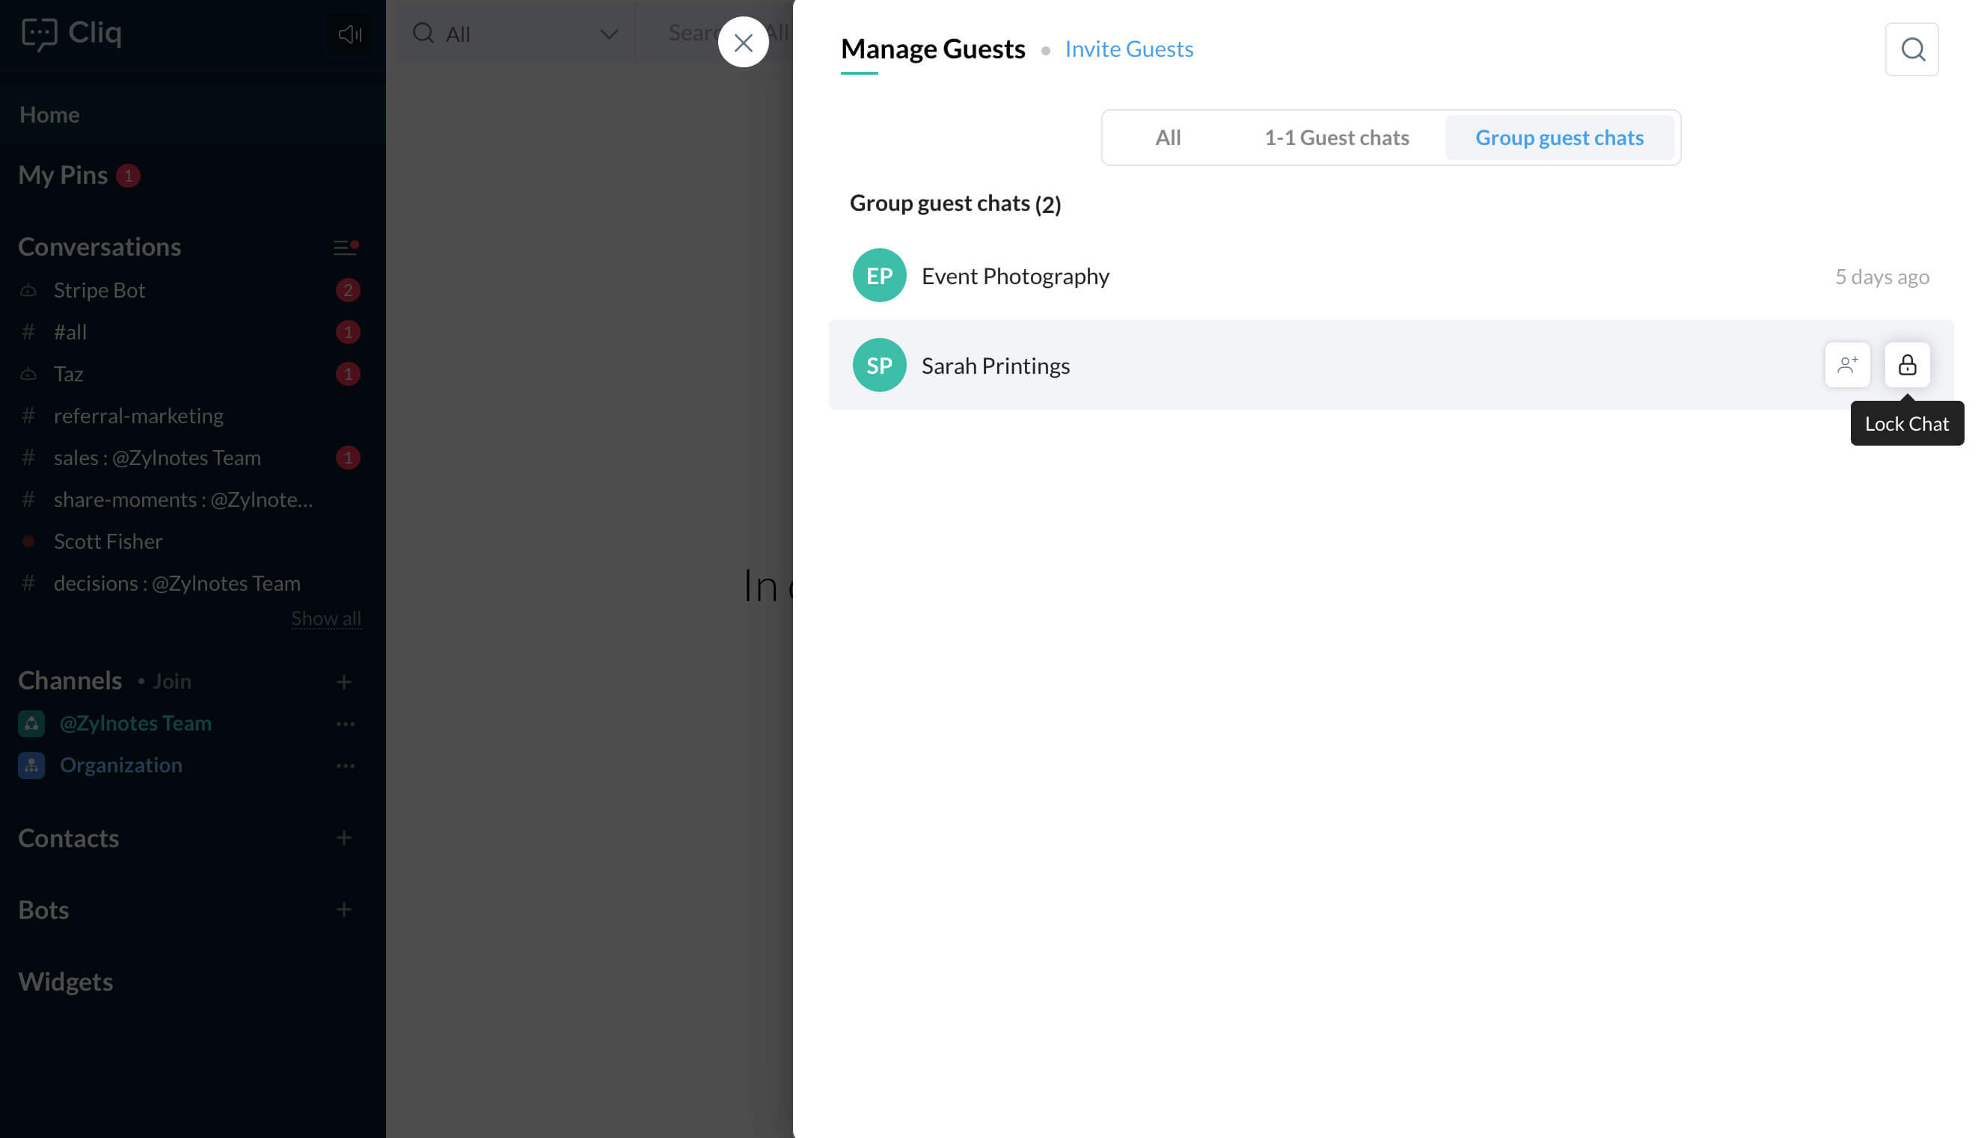Add a guest to Sarah Printings
The height and width of the screenshot is (1138, 1987).
tap(1847, 364)
